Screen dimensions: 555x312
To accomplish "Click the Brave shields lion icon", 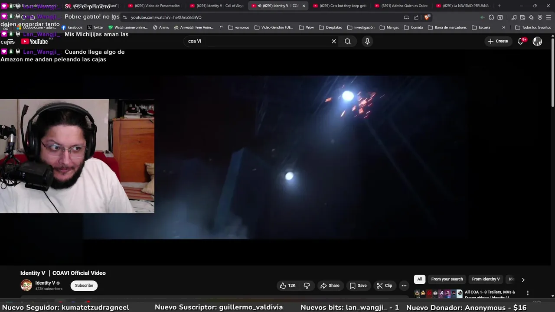I will click(427, 17).
